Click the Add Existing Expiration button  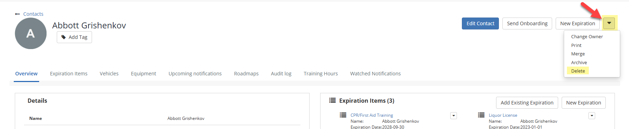click(527, 103)
